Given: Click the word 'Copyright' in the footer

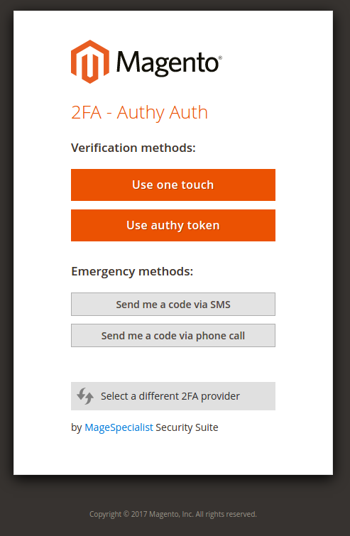Looking at the screenshot, I should coord(106,515).
